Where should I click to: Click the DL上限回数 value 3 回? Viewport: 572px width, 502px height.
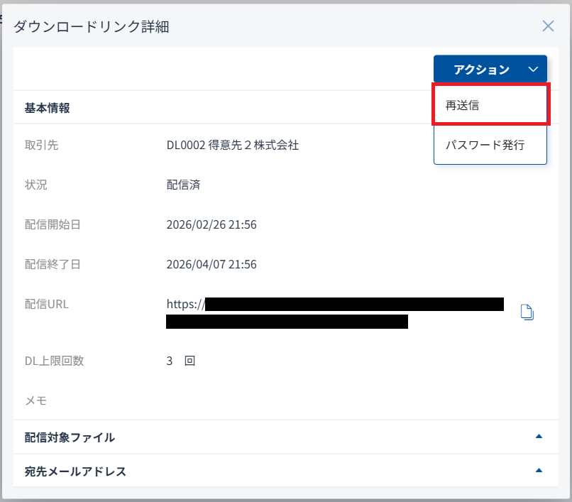tap(180, 361)
